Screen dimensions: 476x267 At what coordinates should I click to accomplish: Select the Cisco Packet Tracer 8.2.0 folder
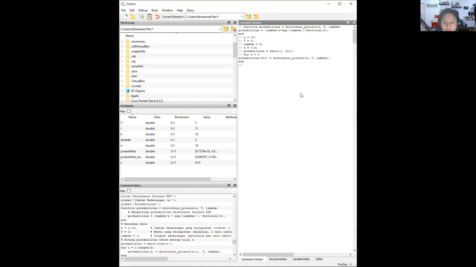point(147,101)
